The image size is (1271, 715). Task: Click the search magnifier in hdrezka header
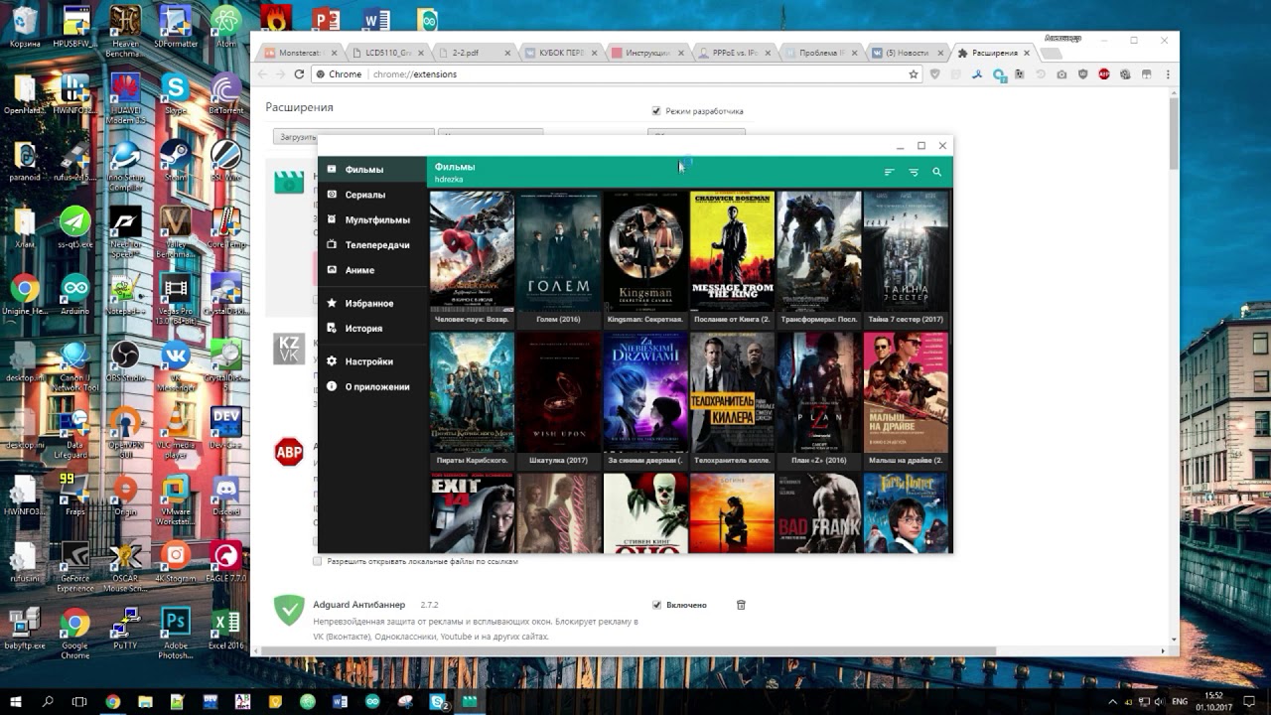click(936, 172)
